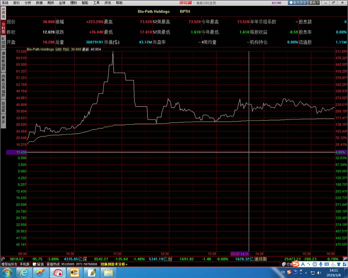Open the 工具 menu
The image size is (348, 278).
tap(96, 3)
